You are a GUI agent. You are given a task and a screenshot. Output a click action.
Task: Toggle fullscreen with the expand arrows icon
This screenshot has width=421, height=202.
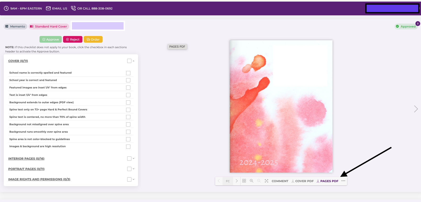click(267, 181)
